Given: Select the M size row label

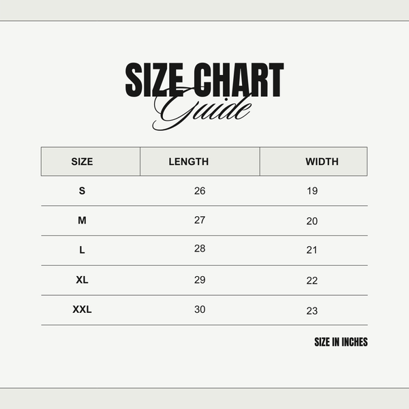Looking at the screenshot, I should coord(82,221).
